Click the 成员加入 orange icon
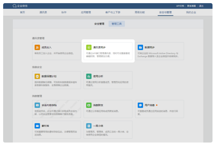 (x=37, y=47)
